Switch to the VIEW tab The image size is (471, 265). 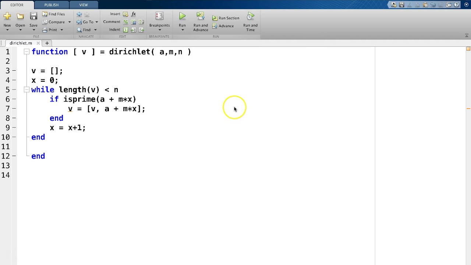(x=84, y=5)
